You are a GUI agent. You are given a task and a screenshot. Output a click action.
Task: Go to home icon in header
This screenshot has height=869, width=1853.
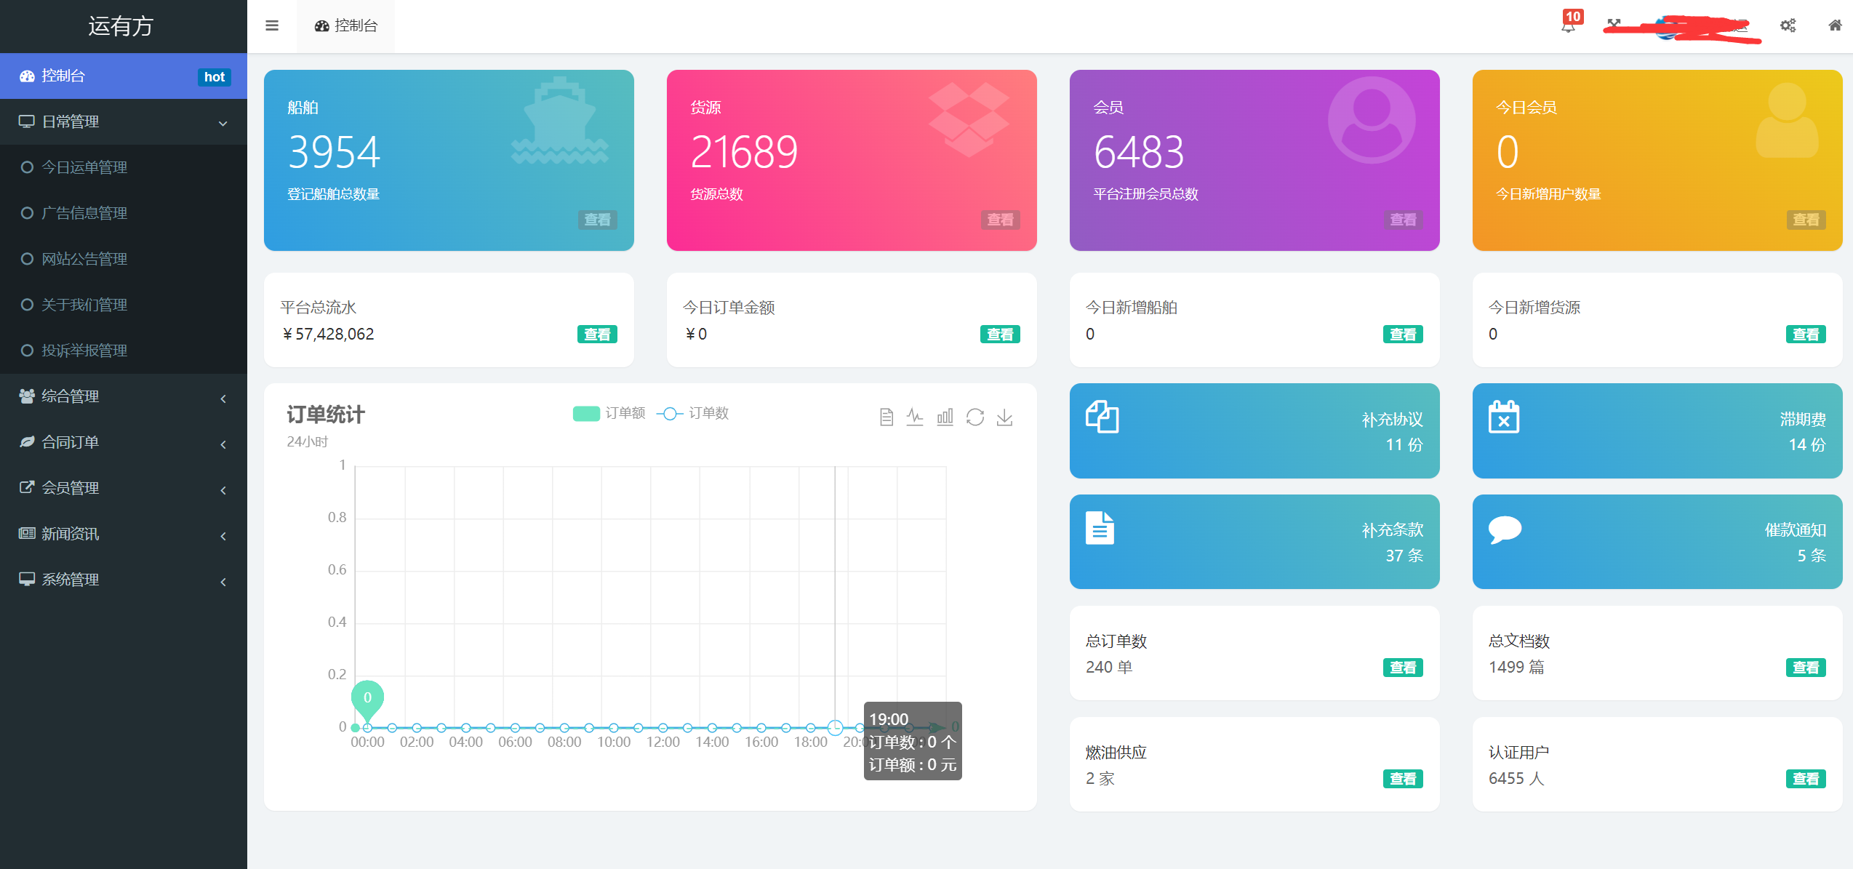[1835, 25]
